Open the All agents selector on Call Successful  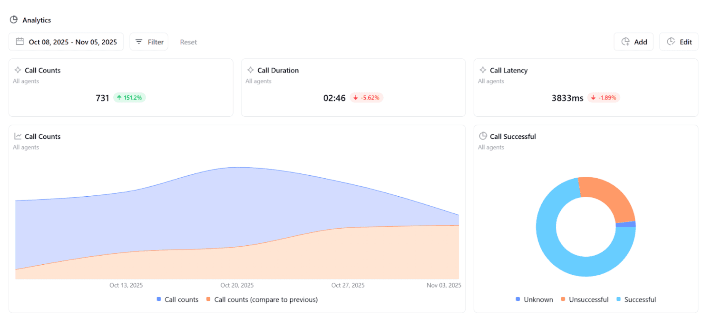491,147
